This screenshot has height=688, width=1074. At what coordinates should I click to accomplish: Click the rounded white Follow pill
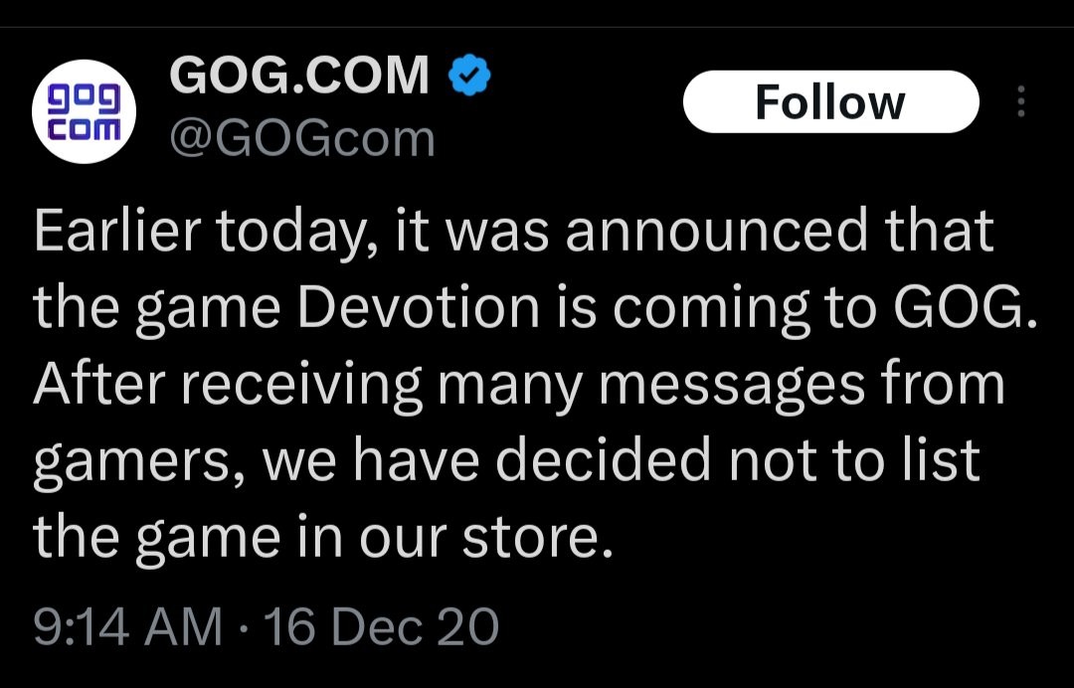[x=831, y=99]
